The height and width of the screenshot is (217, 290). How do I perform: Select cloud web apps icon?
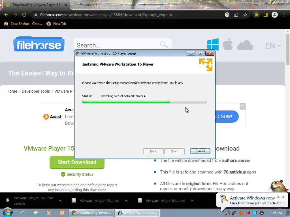tap(245, 45)
